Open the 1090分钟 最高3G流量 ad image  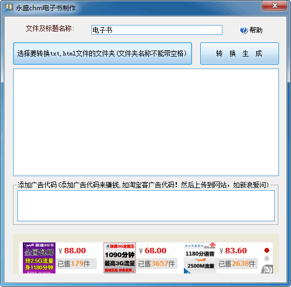click(120, 258)
